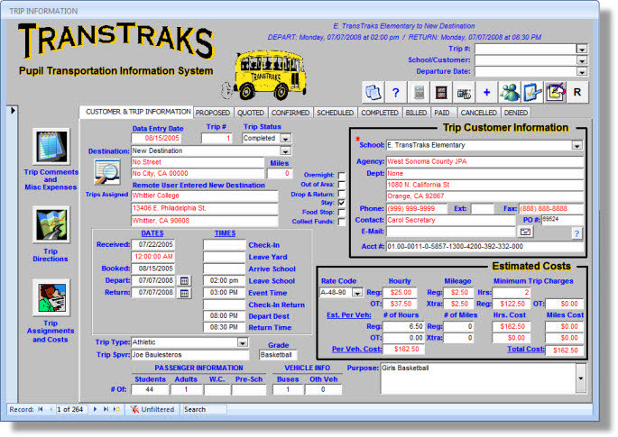
Task: Click the destination search magnifier icon
Action: pyautogui.click(x=107, y=170)
